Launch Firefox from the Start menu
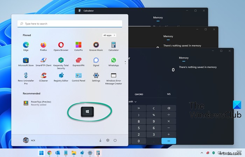Viewport: 245px width, 157px height. (x=43, y=46)
